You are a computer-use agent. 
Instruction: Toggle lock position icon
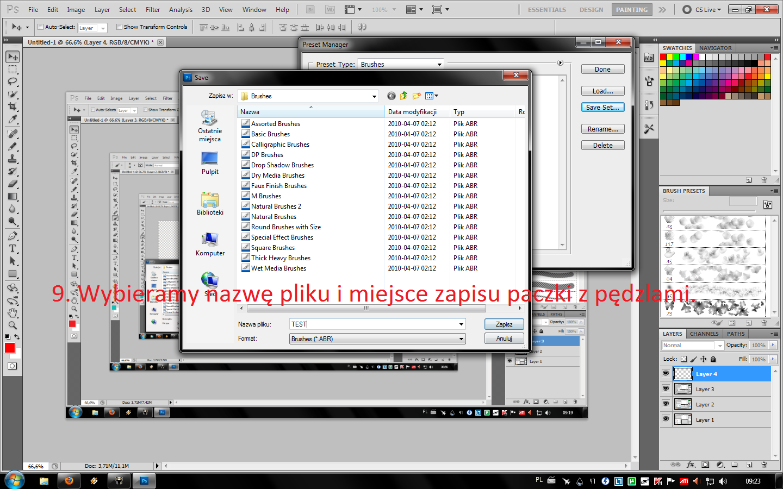pyautogui.click(x=704, y=359)
